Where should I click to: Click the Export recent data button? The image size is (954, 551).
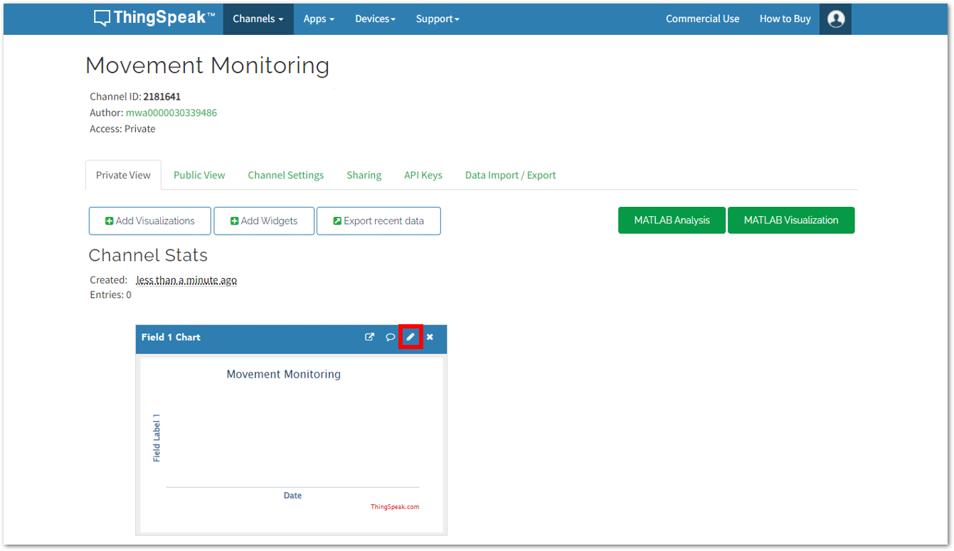[x=378, y=221]
